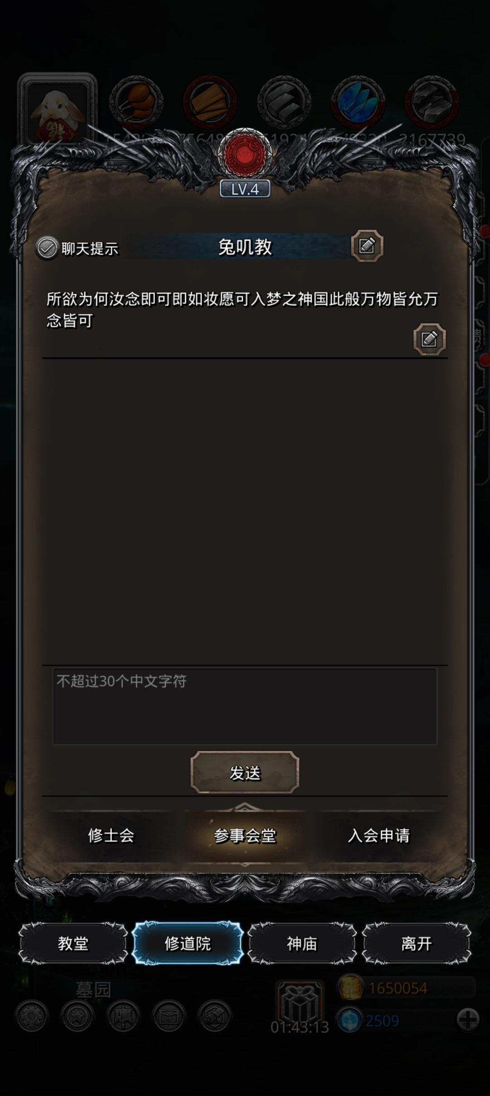
Task: Open the 入会申请 tab
Action: coord(379,836)
